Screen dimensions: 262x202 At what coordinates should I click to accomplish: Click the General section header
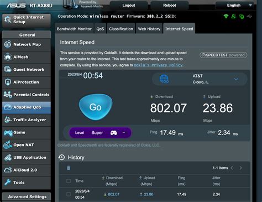pos(27,35)
